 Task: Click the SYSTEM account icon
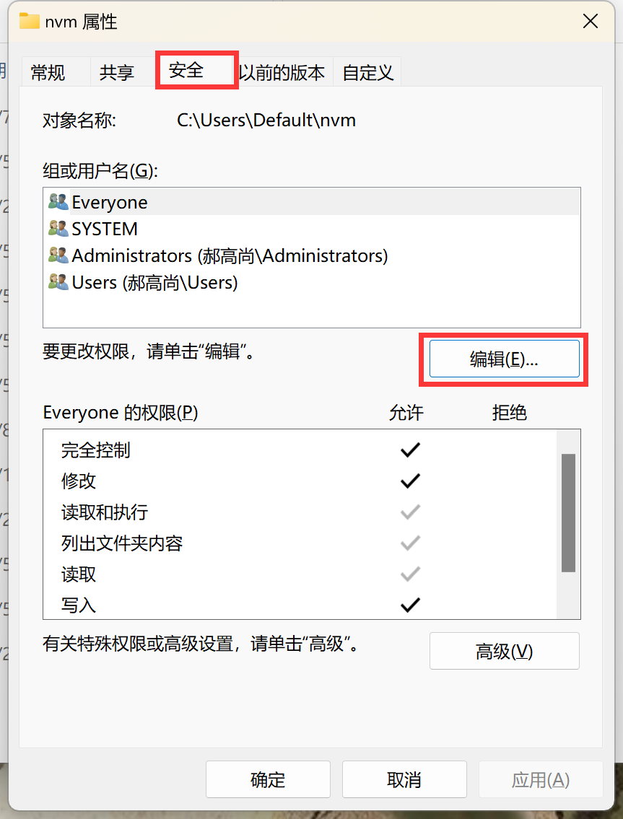point(58,229)
